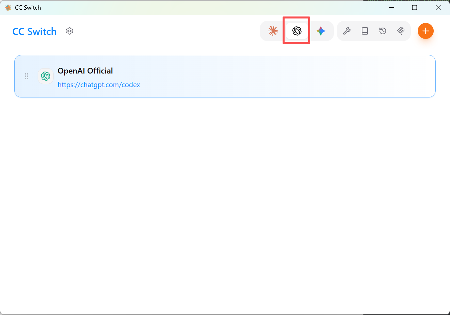Open the https://chatgpt.com/codex link
The height and width of the screenshot is (315, 450).
click(x=99, y=85)
